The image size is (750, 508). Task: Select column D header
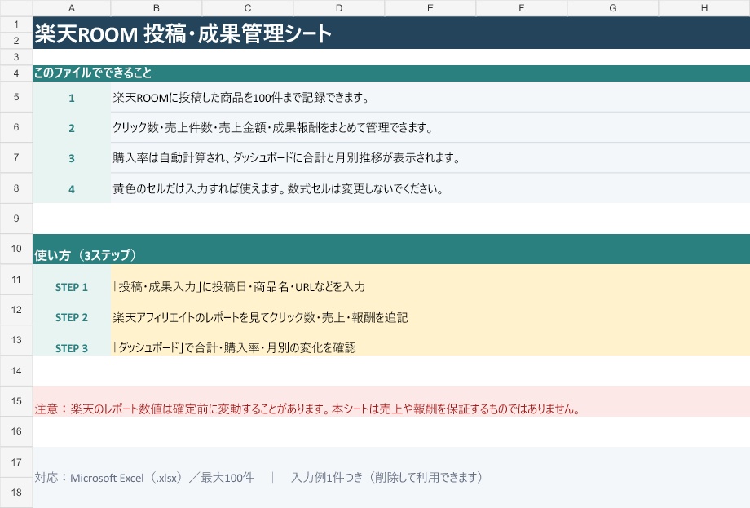click(x=339, y=8)
